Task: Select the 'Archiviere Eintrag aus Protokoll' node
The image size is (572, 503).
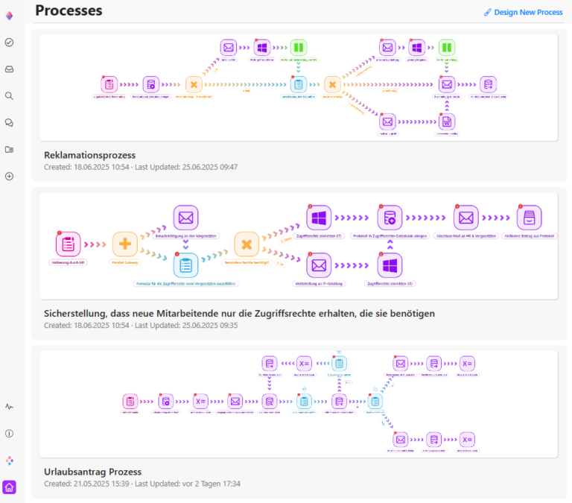Action: (x=530, y=218)
